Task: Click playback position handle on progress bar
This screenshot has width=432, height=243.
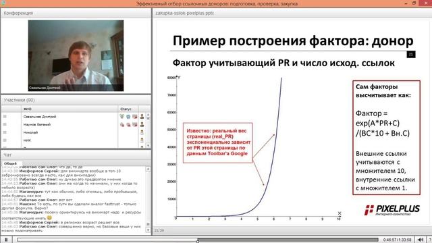Action: coord(198,240)
